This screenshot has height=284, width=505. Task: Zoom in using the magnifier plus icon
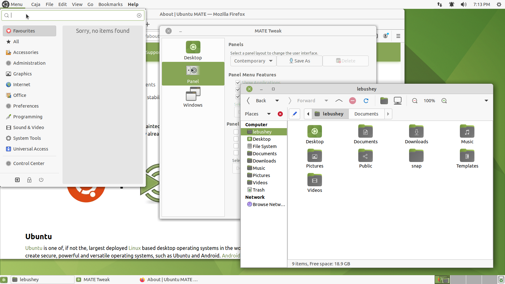pyautogui.click(x=444, y=101)
